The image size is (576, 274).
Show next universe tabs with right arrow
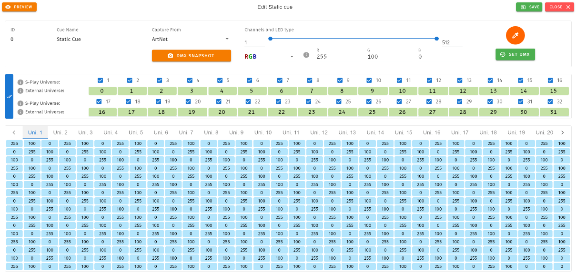pos(563,132)
